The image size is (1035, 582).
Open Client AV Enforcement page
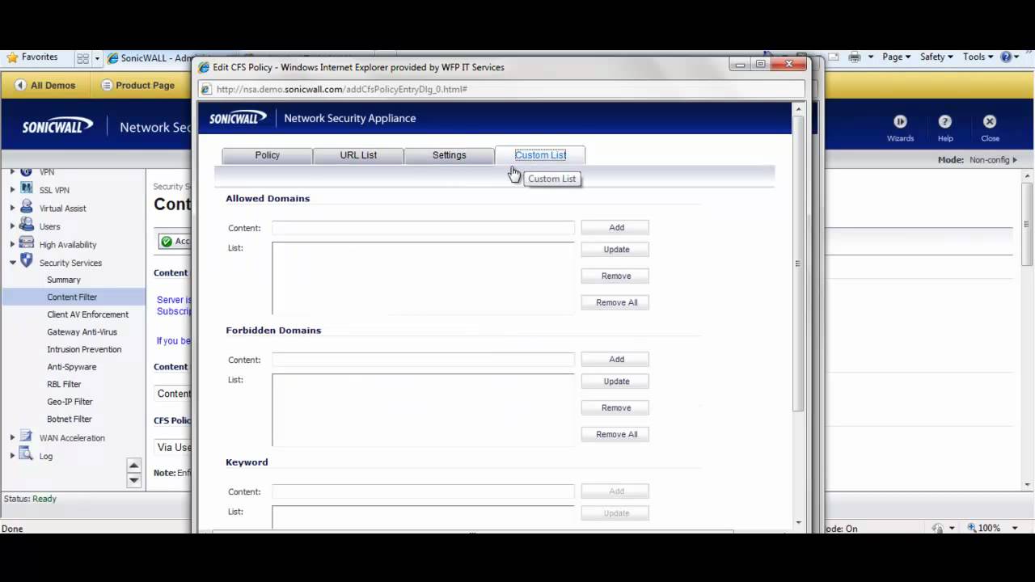(x=87, y=314)
